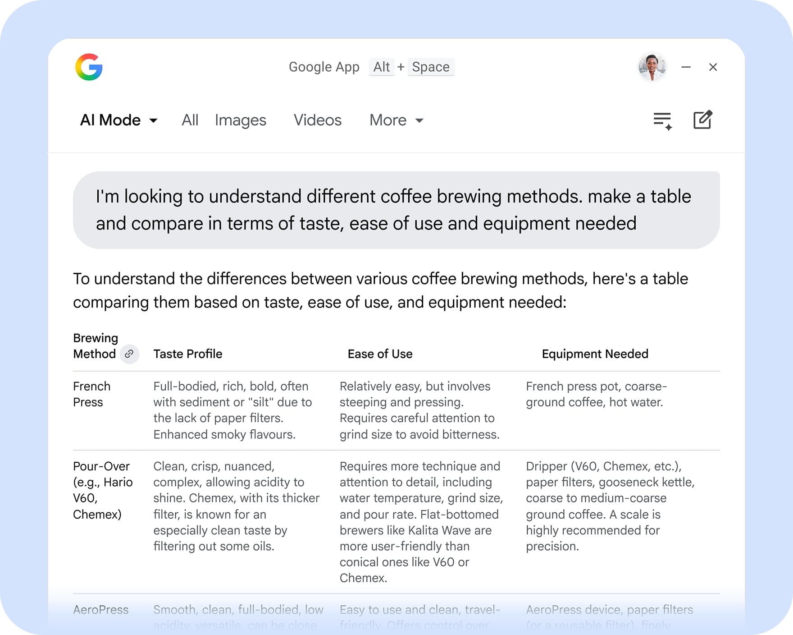Click the Google logo
The width and height of the screenshot is (793, 635).
[90, 68]
